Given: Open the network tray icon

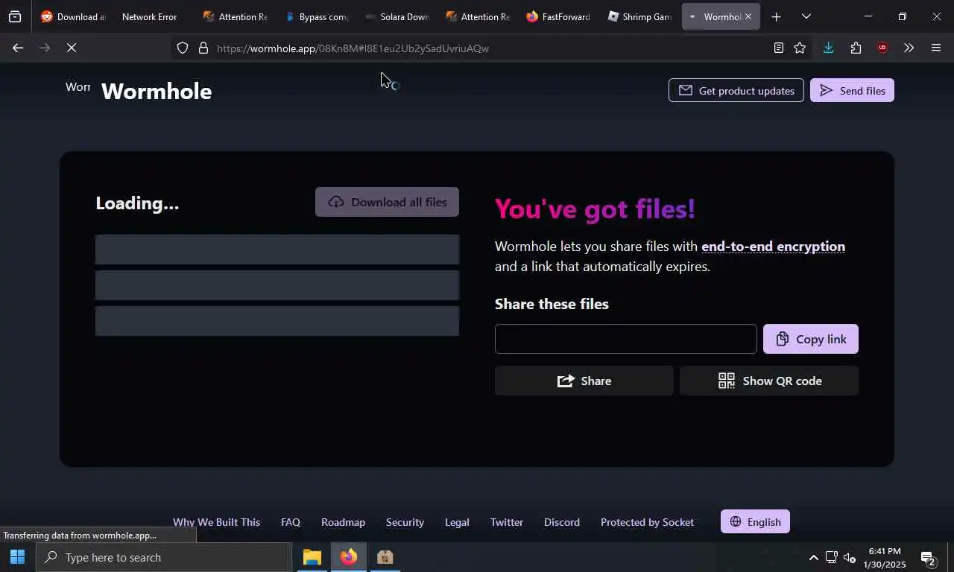Looking at the screenshot, I should (x=831, y=557).
